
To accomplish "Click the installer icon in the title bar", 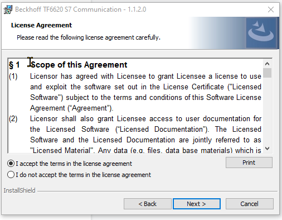I will tap(8, 9).
